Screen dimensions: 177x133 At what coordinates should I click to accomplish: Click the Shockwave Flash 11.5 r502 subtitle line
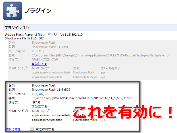[24, 39]
